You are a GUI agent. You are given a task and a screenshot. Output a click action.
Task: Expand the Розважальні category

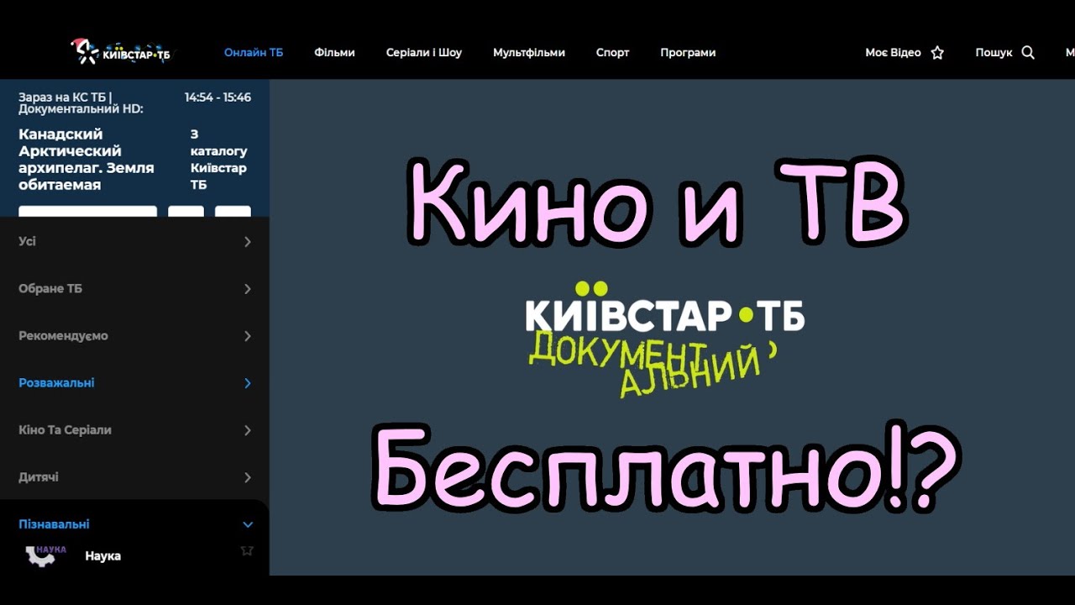[x=134, y=382]
